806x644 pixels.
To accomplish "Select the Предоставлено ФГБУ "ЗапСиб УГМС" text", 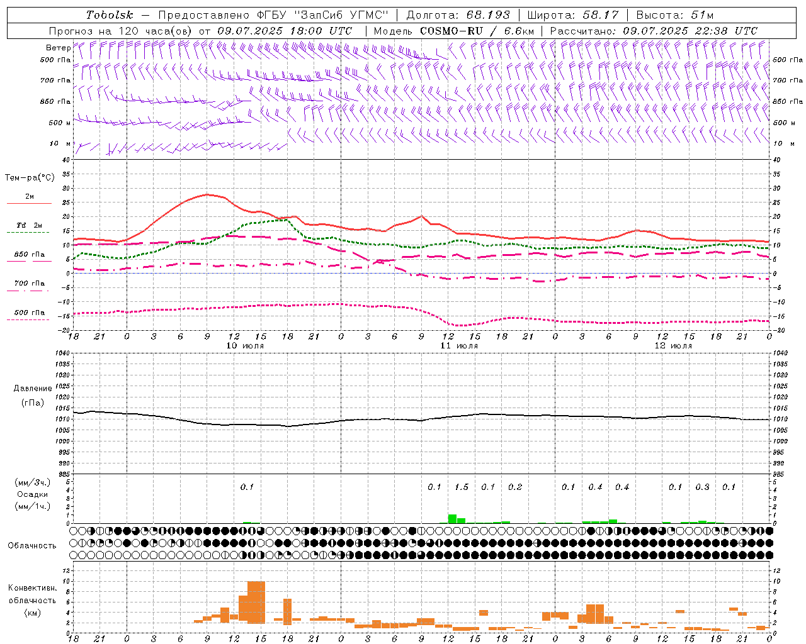I will (x=273, y=15).
